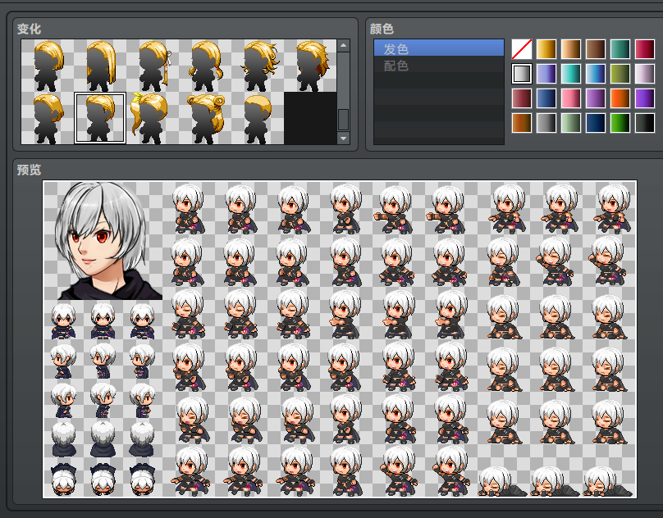Pick the bright orange color swatch
The width and height of the screenshot is (663, 518).
(620, 98)
